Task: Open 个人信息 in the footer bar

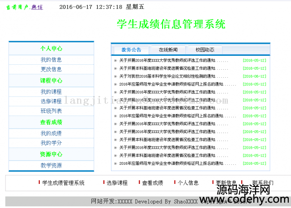Action: tap(188, 183)
